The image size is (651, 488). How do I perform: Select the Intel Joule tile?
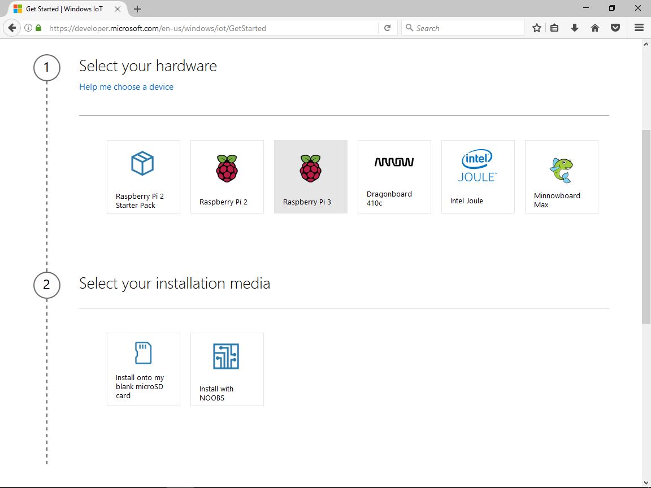pos(478,177)
